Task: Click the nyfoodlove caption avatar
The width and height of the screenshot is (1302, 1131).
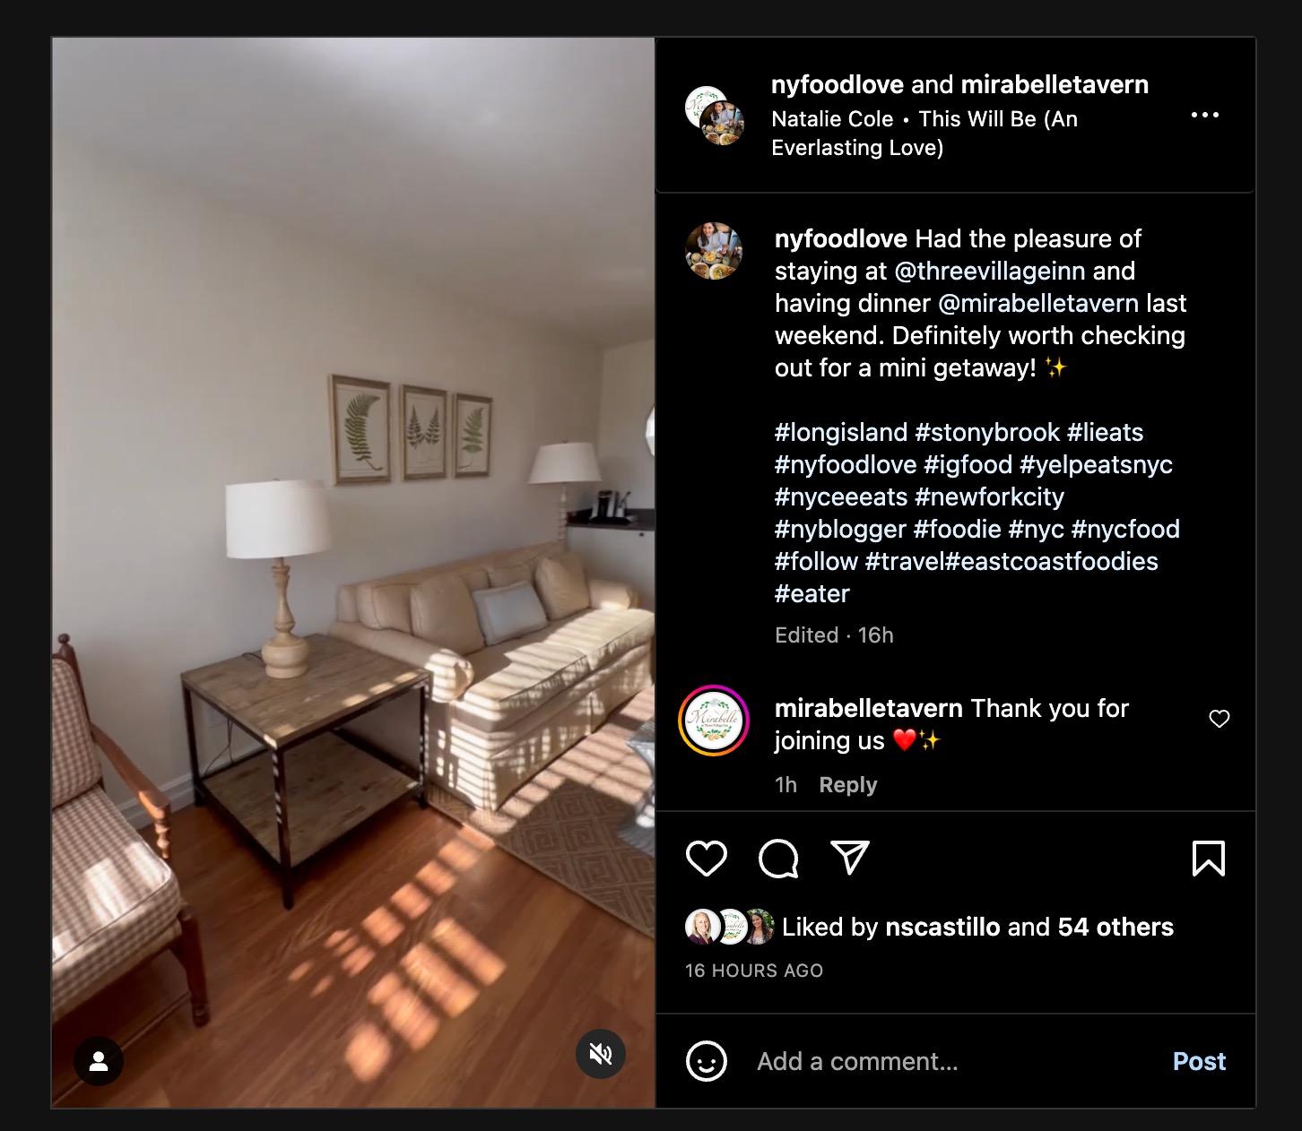Action: tap(714, 251)
